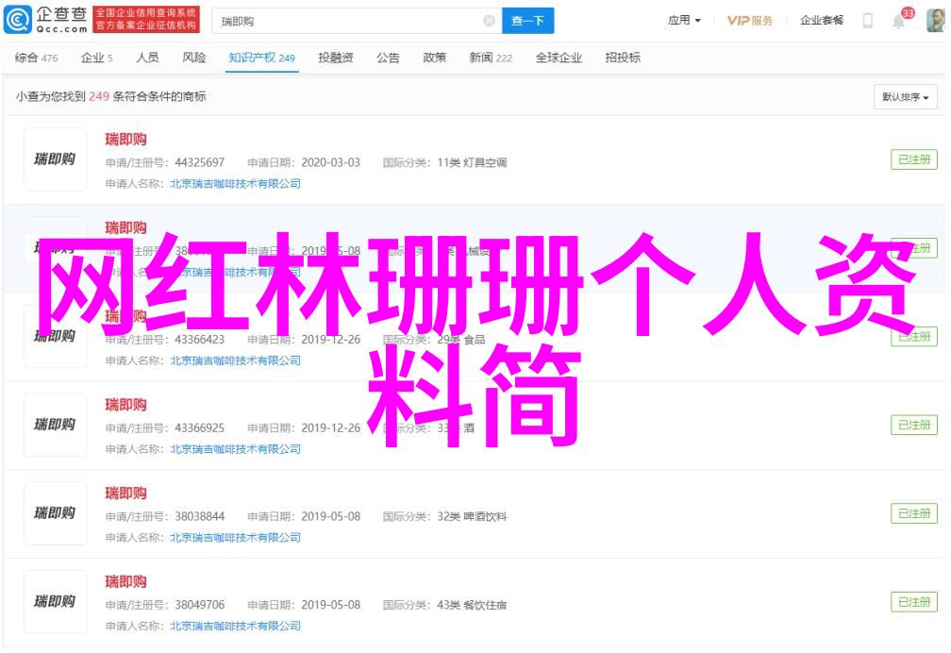Switch to the 风险 tab
951x653 pixels.
click(x=194, y=58)
